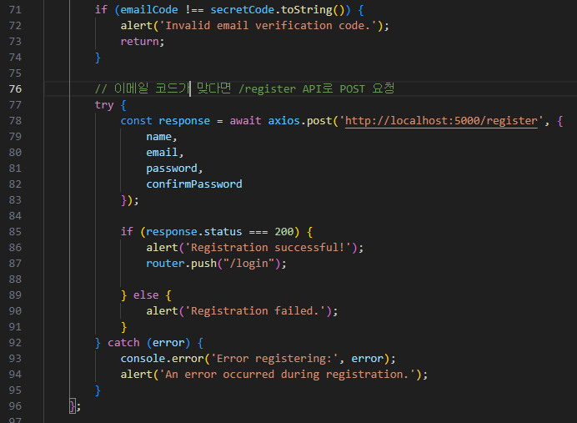Click the 'email,' property on line 80
Image resolution: width=577 pixels, height=423 pixels.
(x=165, y=153)
